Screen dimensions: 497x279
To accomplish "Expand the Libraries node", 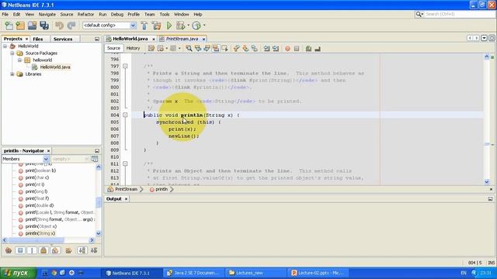I will pos(12,74).
